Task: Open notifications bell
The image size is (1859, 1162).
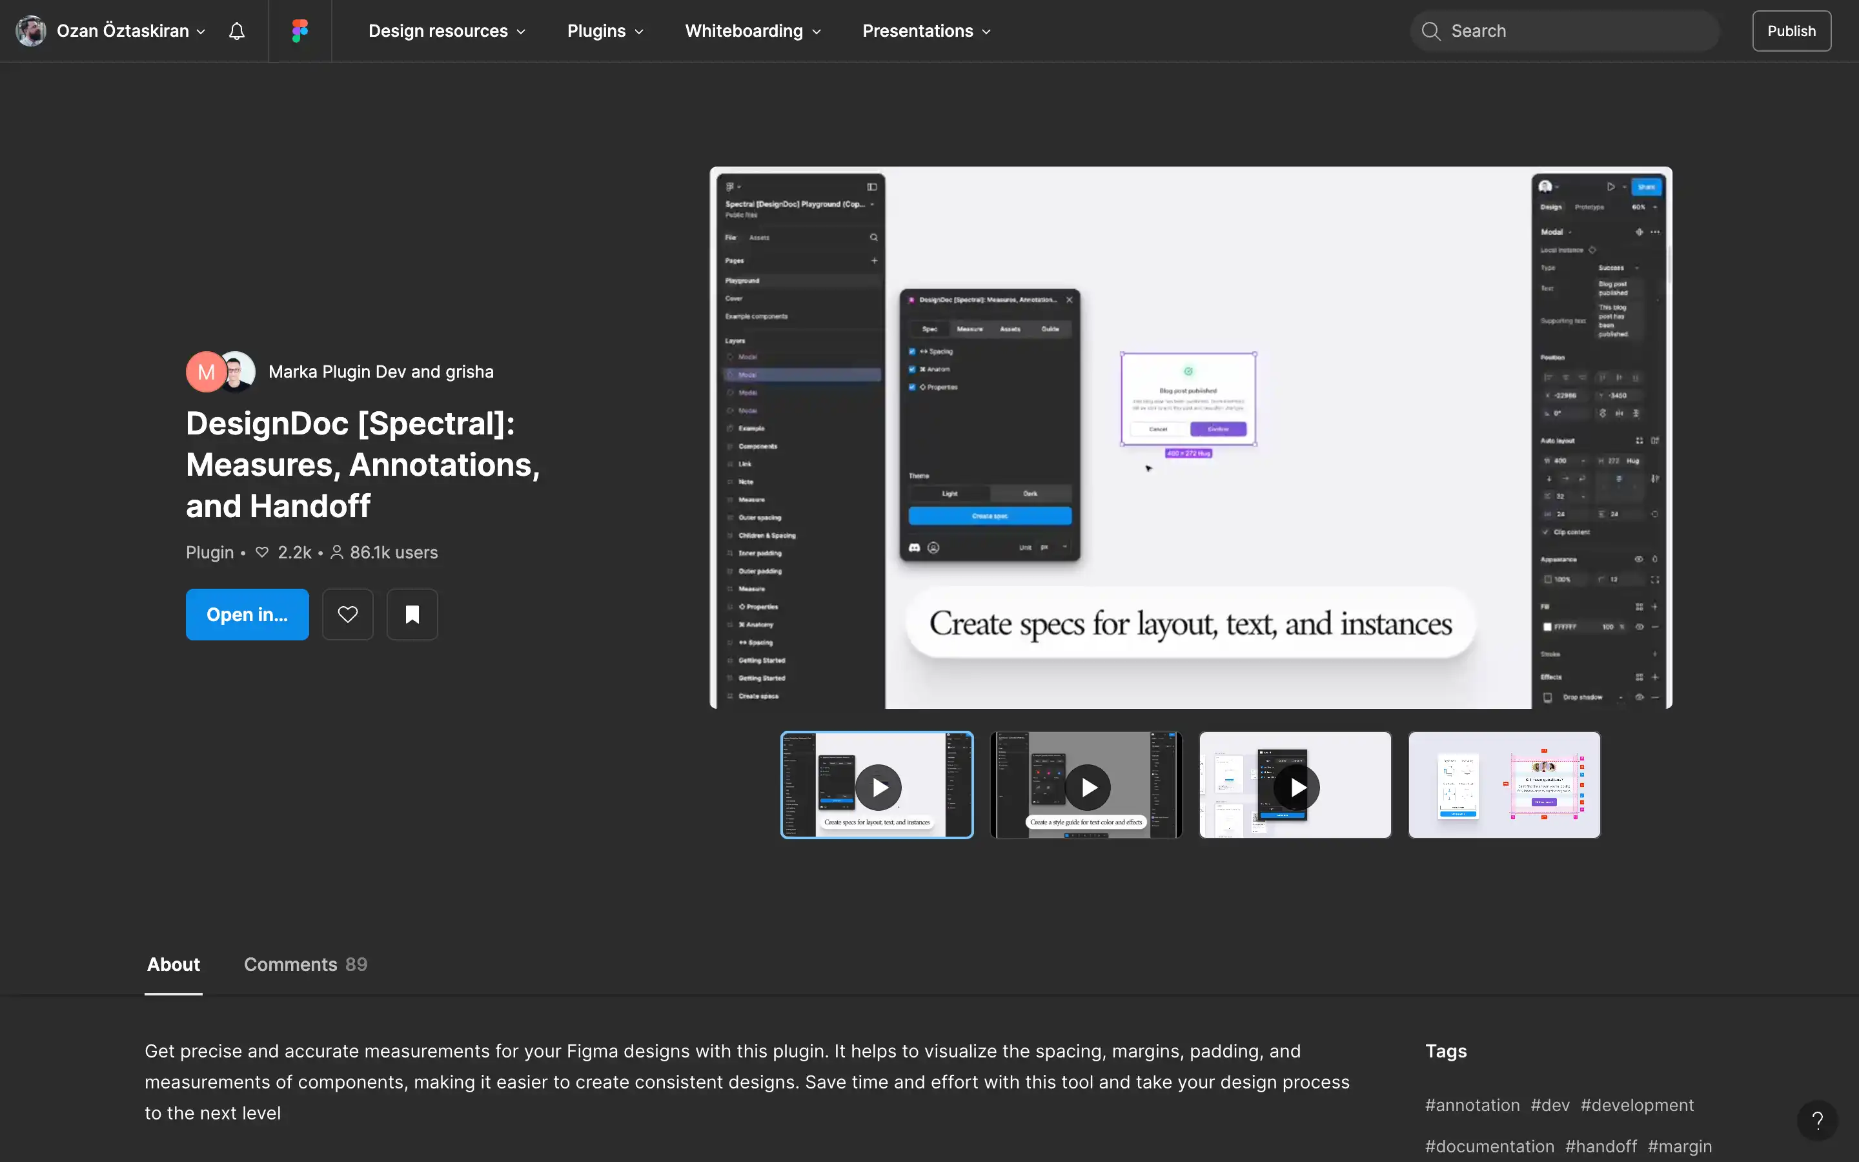Action: [x=237, y=31]
